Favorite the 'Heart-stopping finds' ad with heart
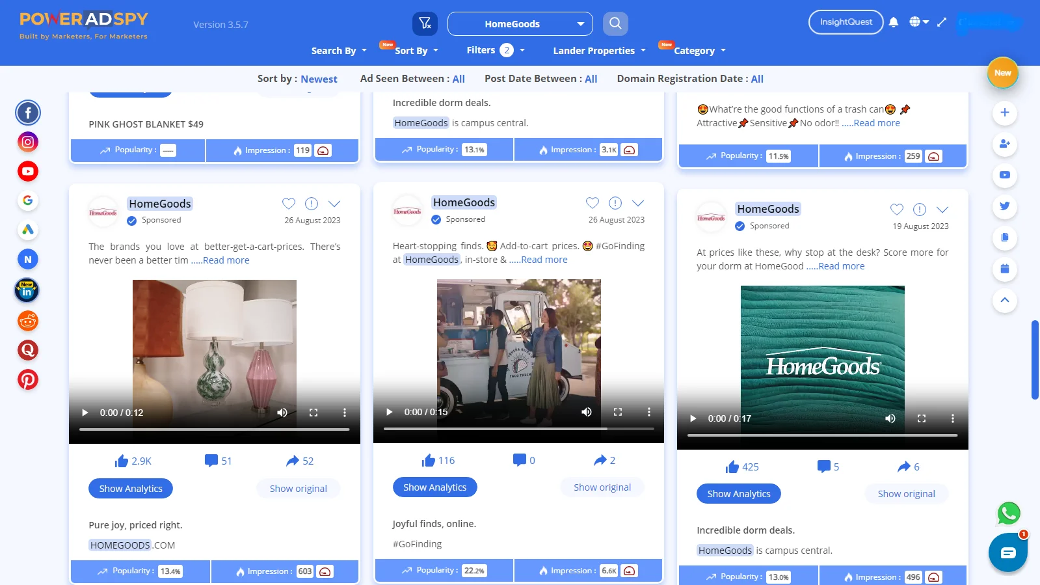 coord(593,202)
